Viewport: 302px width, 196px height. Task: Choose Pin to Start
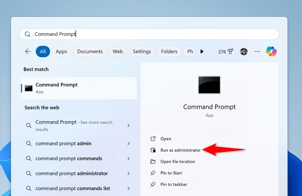click(166, 173)
